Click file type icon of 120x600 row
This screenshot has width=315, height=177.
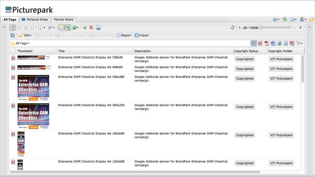click(13, 162)
